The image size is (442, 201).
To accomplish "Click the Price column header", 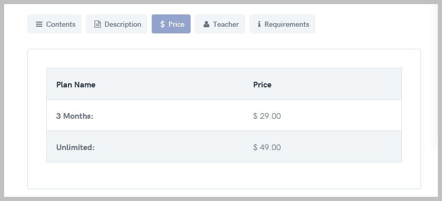I will tap(262, 85).
